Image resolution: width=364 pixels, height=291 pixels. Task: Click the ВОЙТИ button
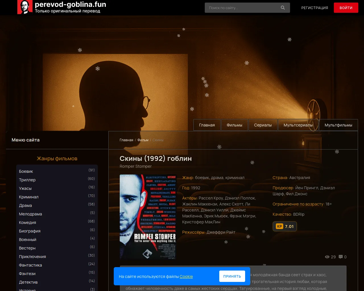point(346,8)
